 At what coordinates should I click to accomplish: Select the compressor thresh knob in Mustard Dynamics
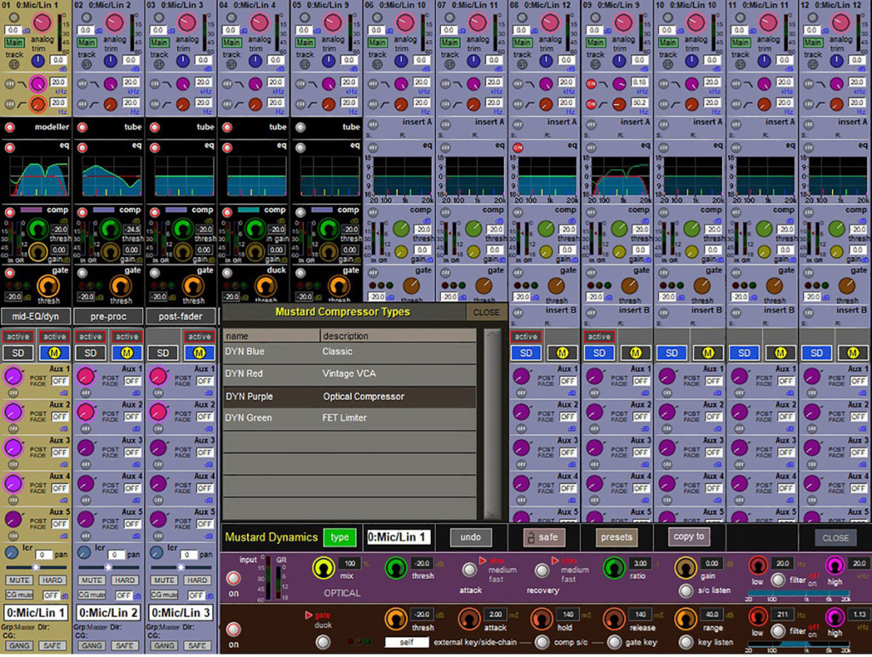(x=395, y=568)
